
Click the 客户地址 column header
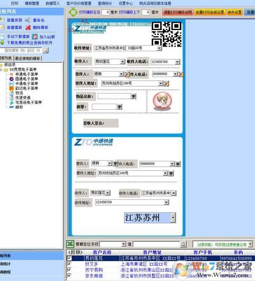pos(152,252)
